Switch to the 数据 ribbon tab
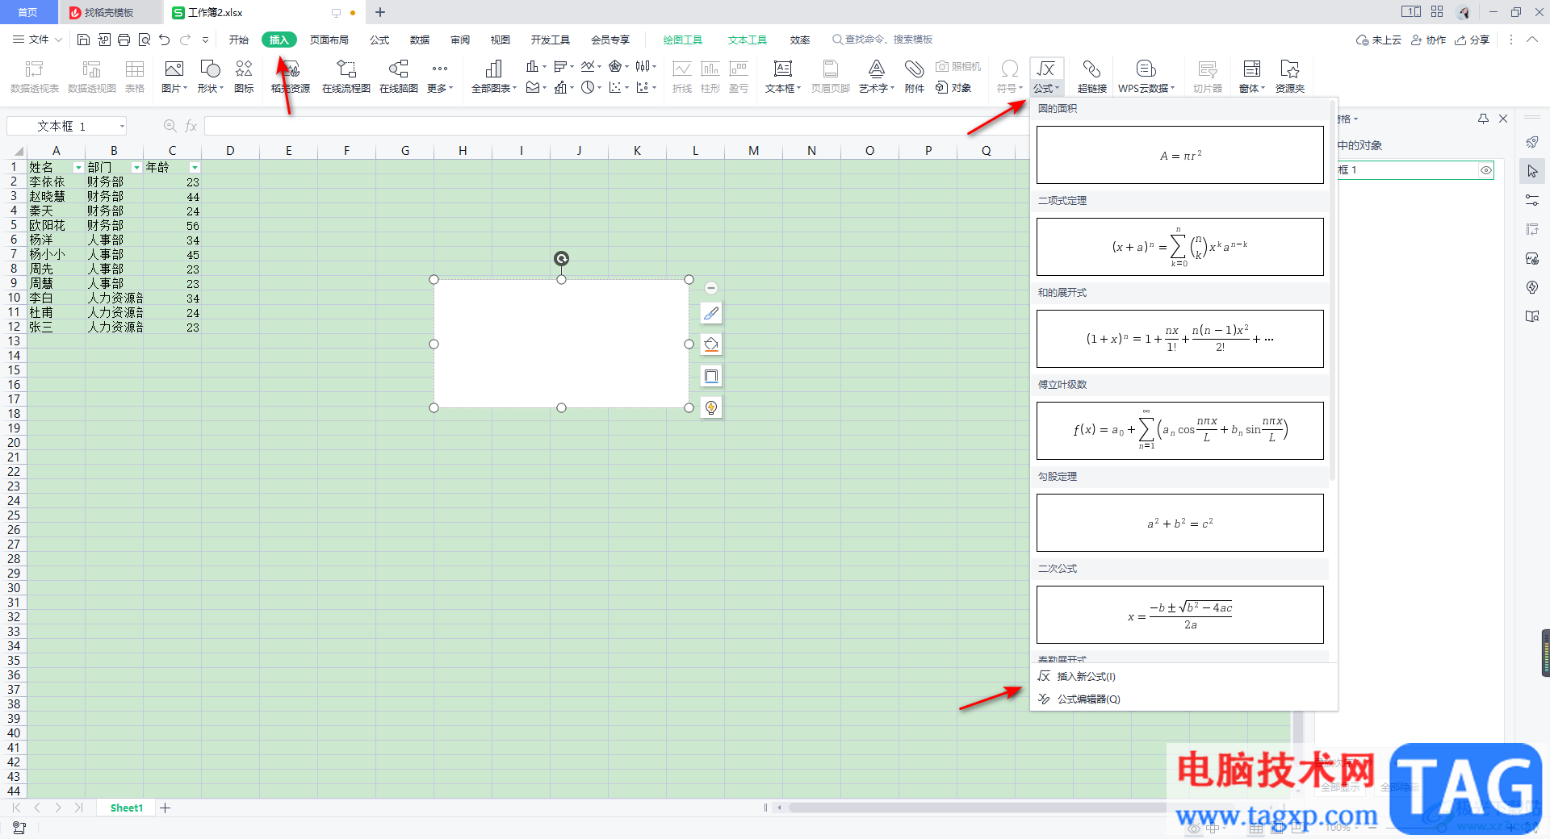 coord(420,40)
